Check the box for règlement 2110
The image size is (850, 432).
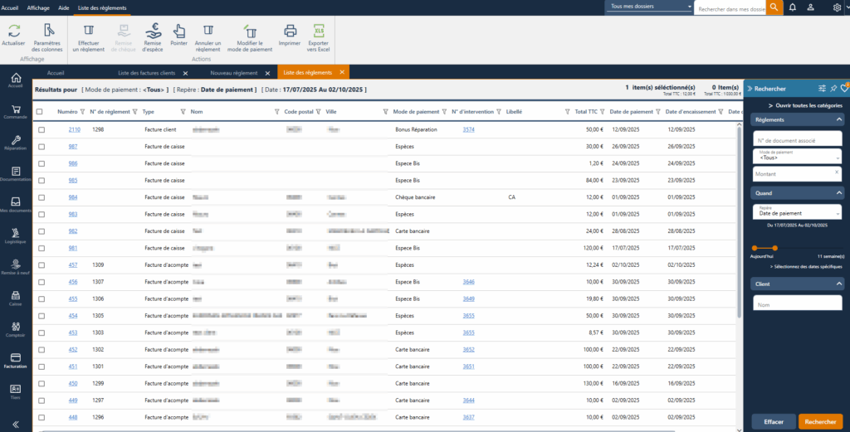pos(42,129)
